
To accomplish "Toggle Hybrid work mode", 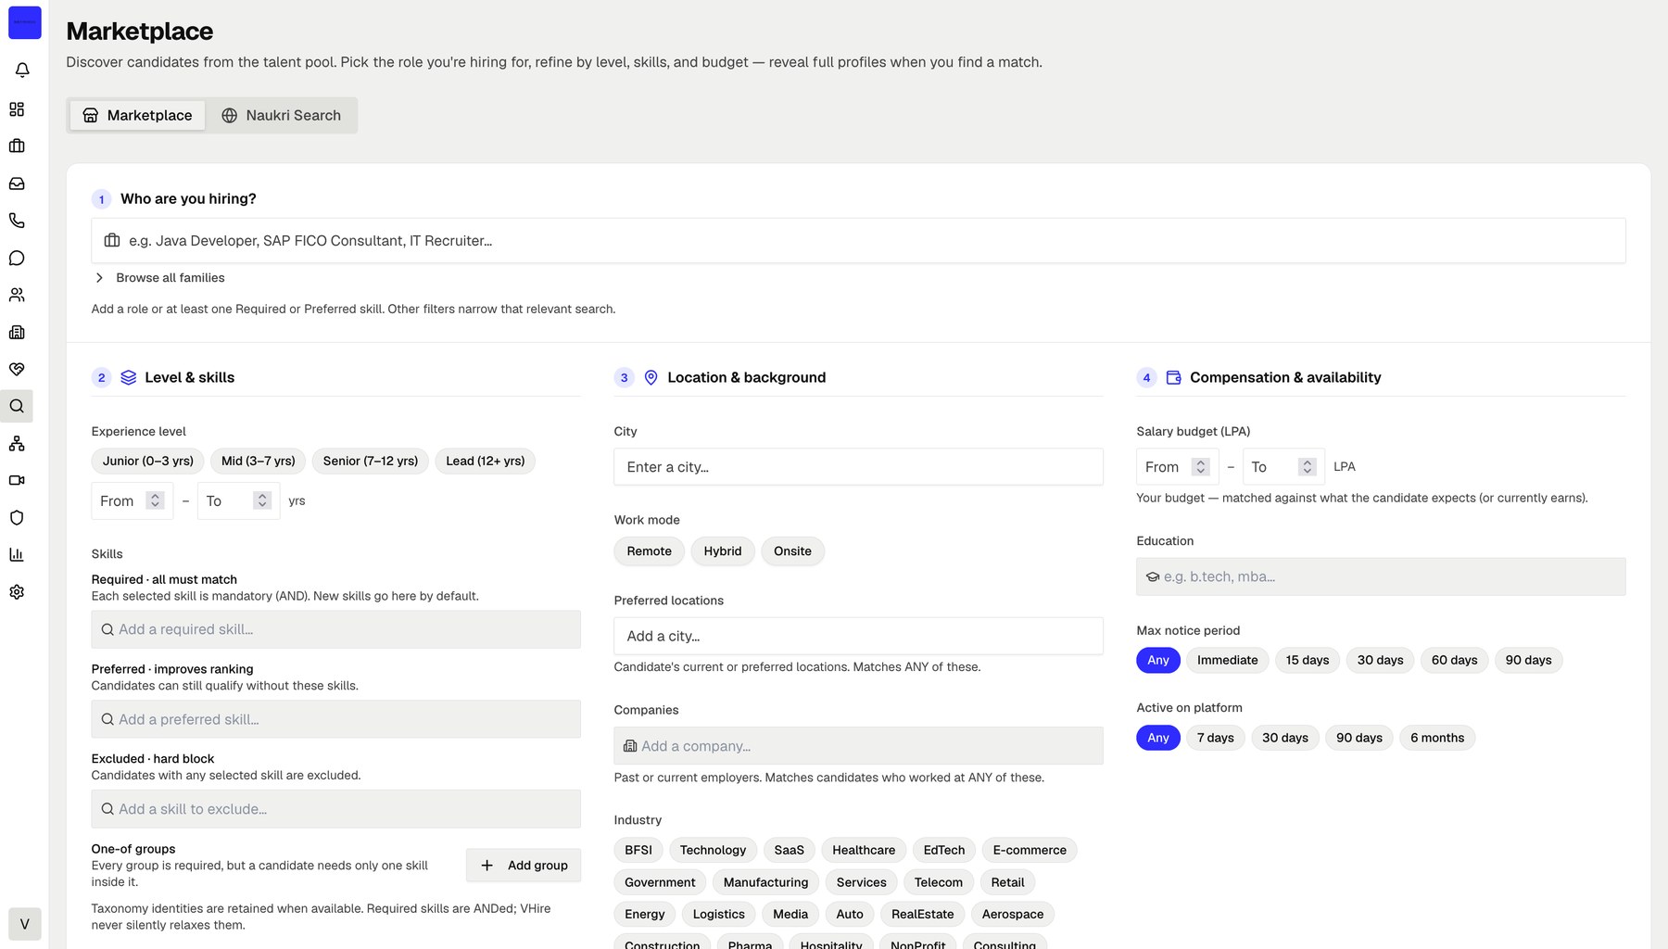I will point(723,551).
